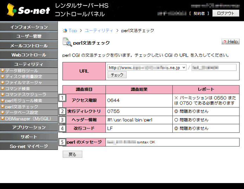The height and width of the screenshot is (189, 244).
Task: Click the home icon beside Top
Action: pyautogui.click(x=65, y=31)
